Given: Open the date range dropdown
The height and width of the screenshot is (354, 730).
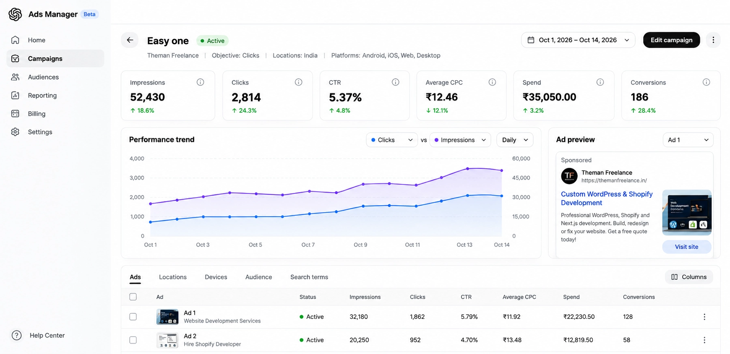Looking at the screenshot, I should [x=578, y=40].
